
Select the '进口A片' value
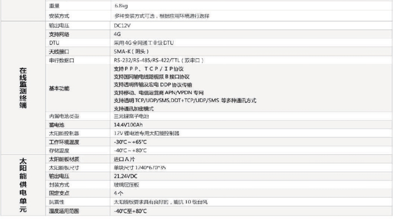[x=124, y=159]
